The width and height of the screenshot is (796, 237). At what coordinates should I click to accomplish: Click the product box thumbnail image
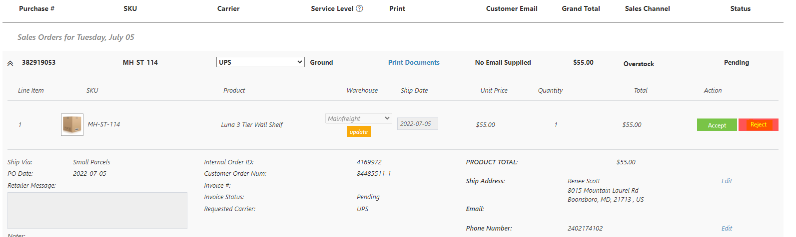[72, 124]
